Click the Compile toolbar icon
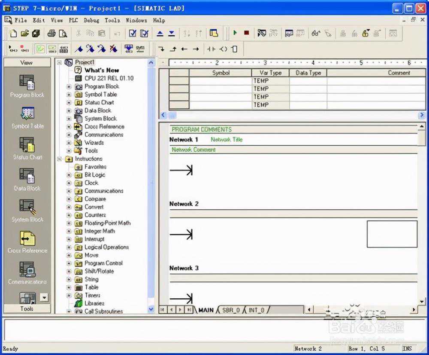The width and height of the screenshot is (429, 355). point(133,33)
